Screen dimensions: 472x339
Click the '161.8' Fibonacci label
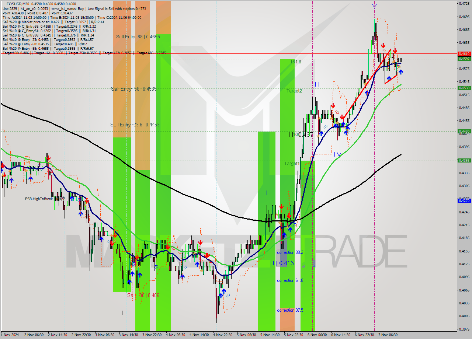(296, 62)
